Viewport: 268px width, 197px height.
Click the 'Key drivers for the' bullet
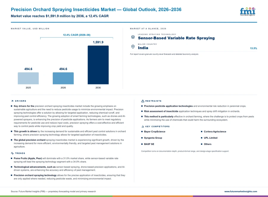tap(68, 116)
